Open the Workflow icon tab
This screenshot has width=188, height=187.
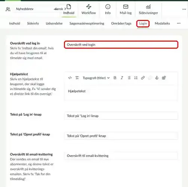pyautogui.click(x=89, y=9)
